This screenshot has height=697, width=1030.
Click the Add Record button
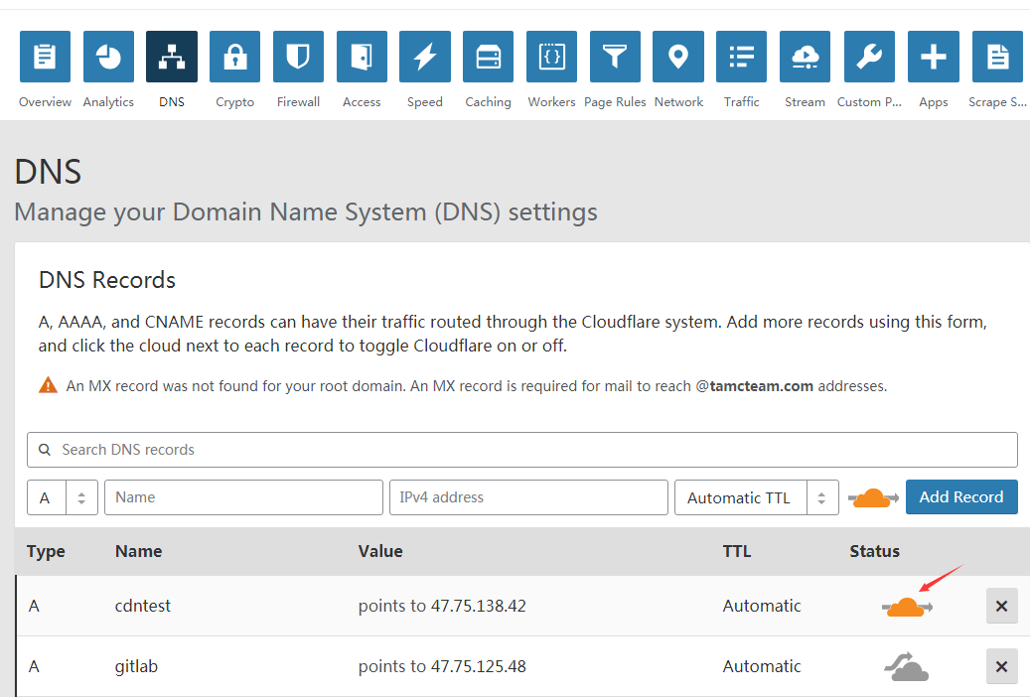(960, 496)
